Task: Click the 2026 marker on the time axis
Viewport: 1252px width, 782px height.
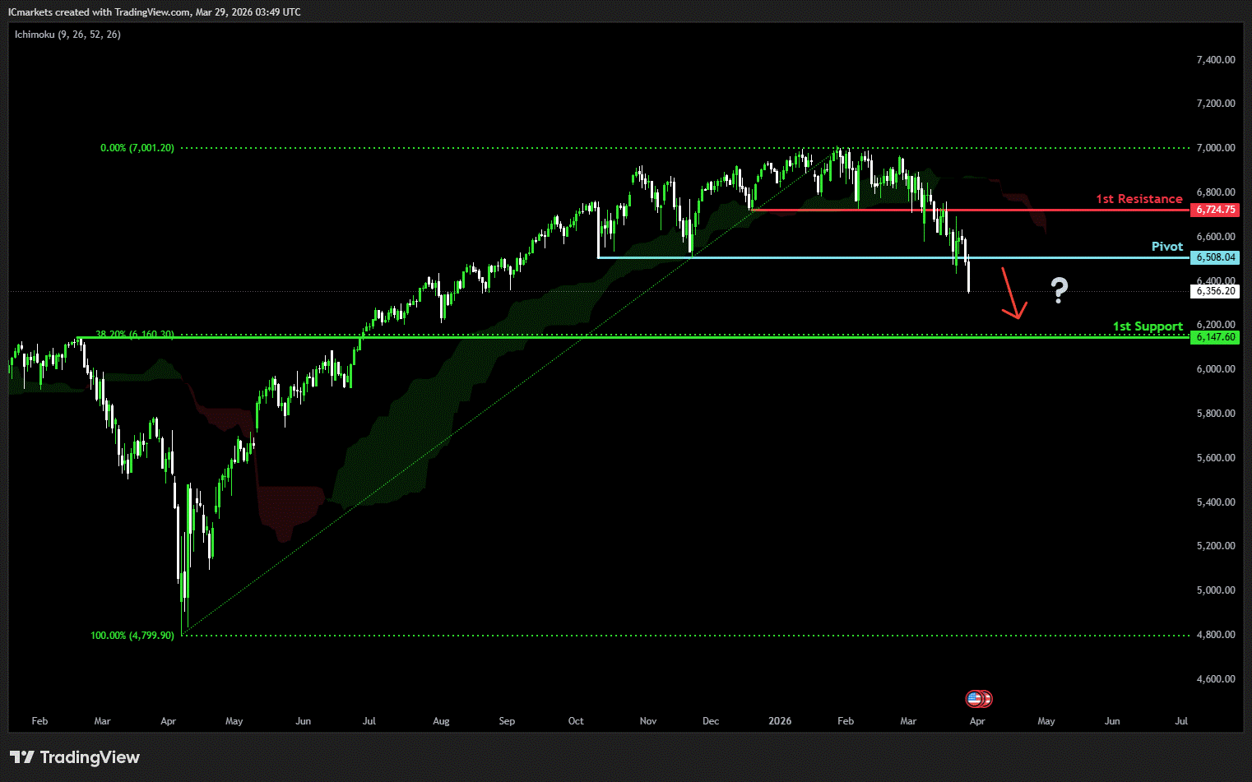Action: (x=779, y=721)
